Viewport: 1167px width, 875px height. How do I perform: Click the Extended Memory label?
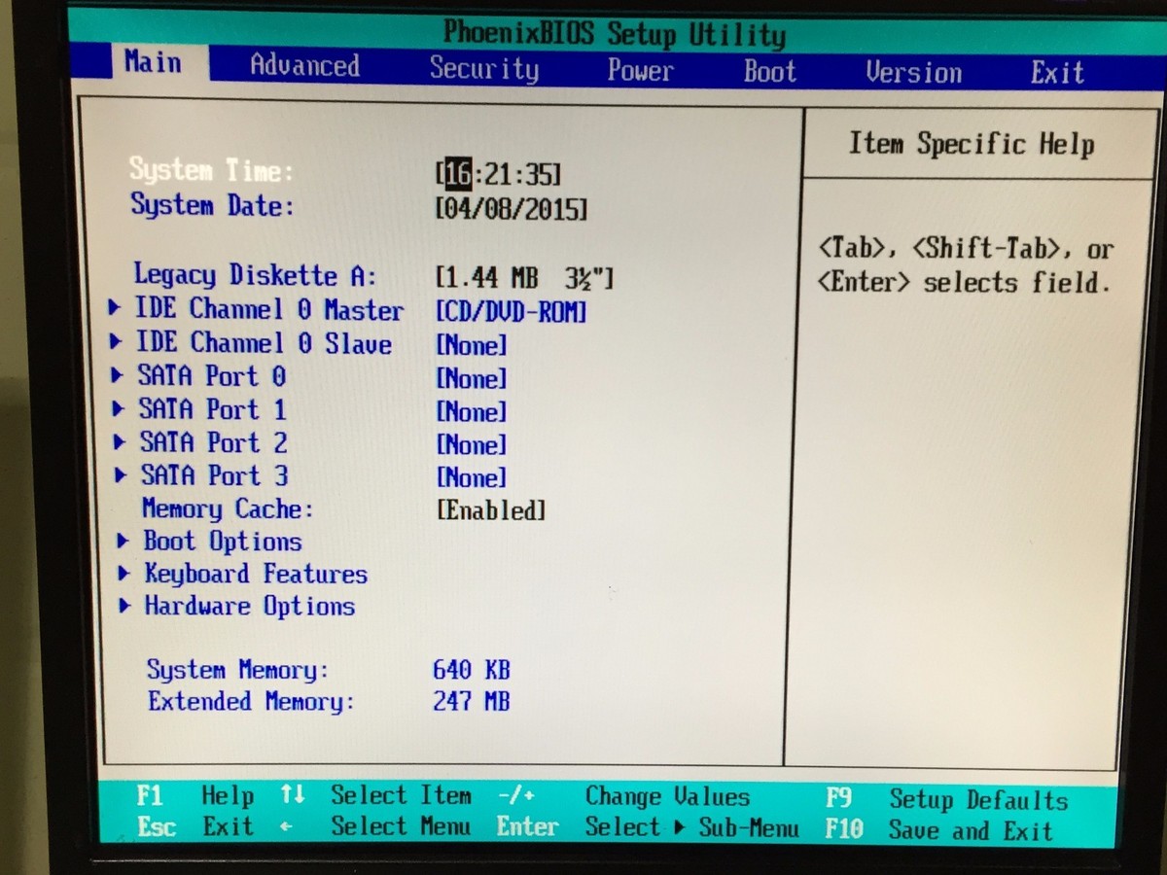pos(251,701)
